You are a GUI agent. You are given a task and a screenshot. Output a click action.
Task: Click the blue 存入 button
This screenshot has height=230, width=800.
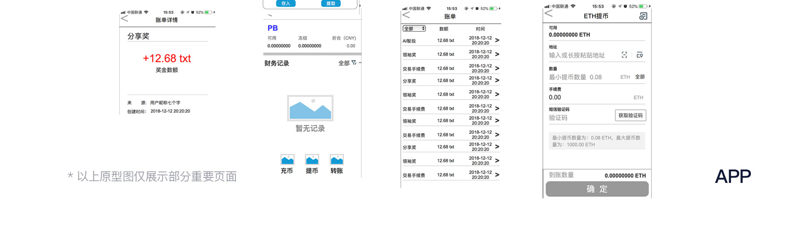[x=286, y=3]
